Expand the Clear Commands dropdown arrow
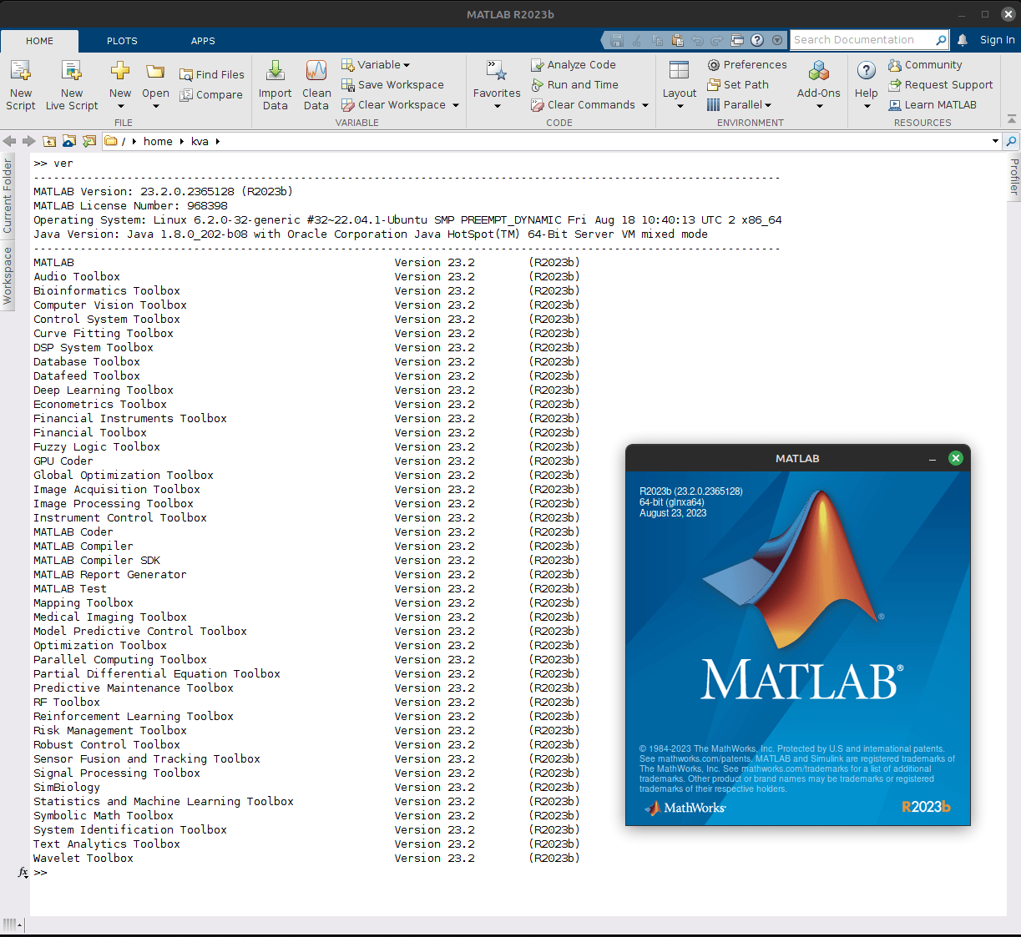Screen dimensions: 1021x937 (645, 105)
